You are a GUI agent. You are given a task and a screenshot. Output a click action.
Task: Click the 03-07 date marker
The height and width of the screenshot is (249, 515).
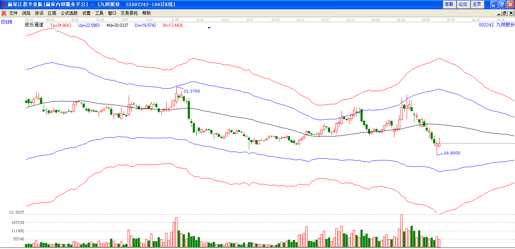tap(326, 20)
